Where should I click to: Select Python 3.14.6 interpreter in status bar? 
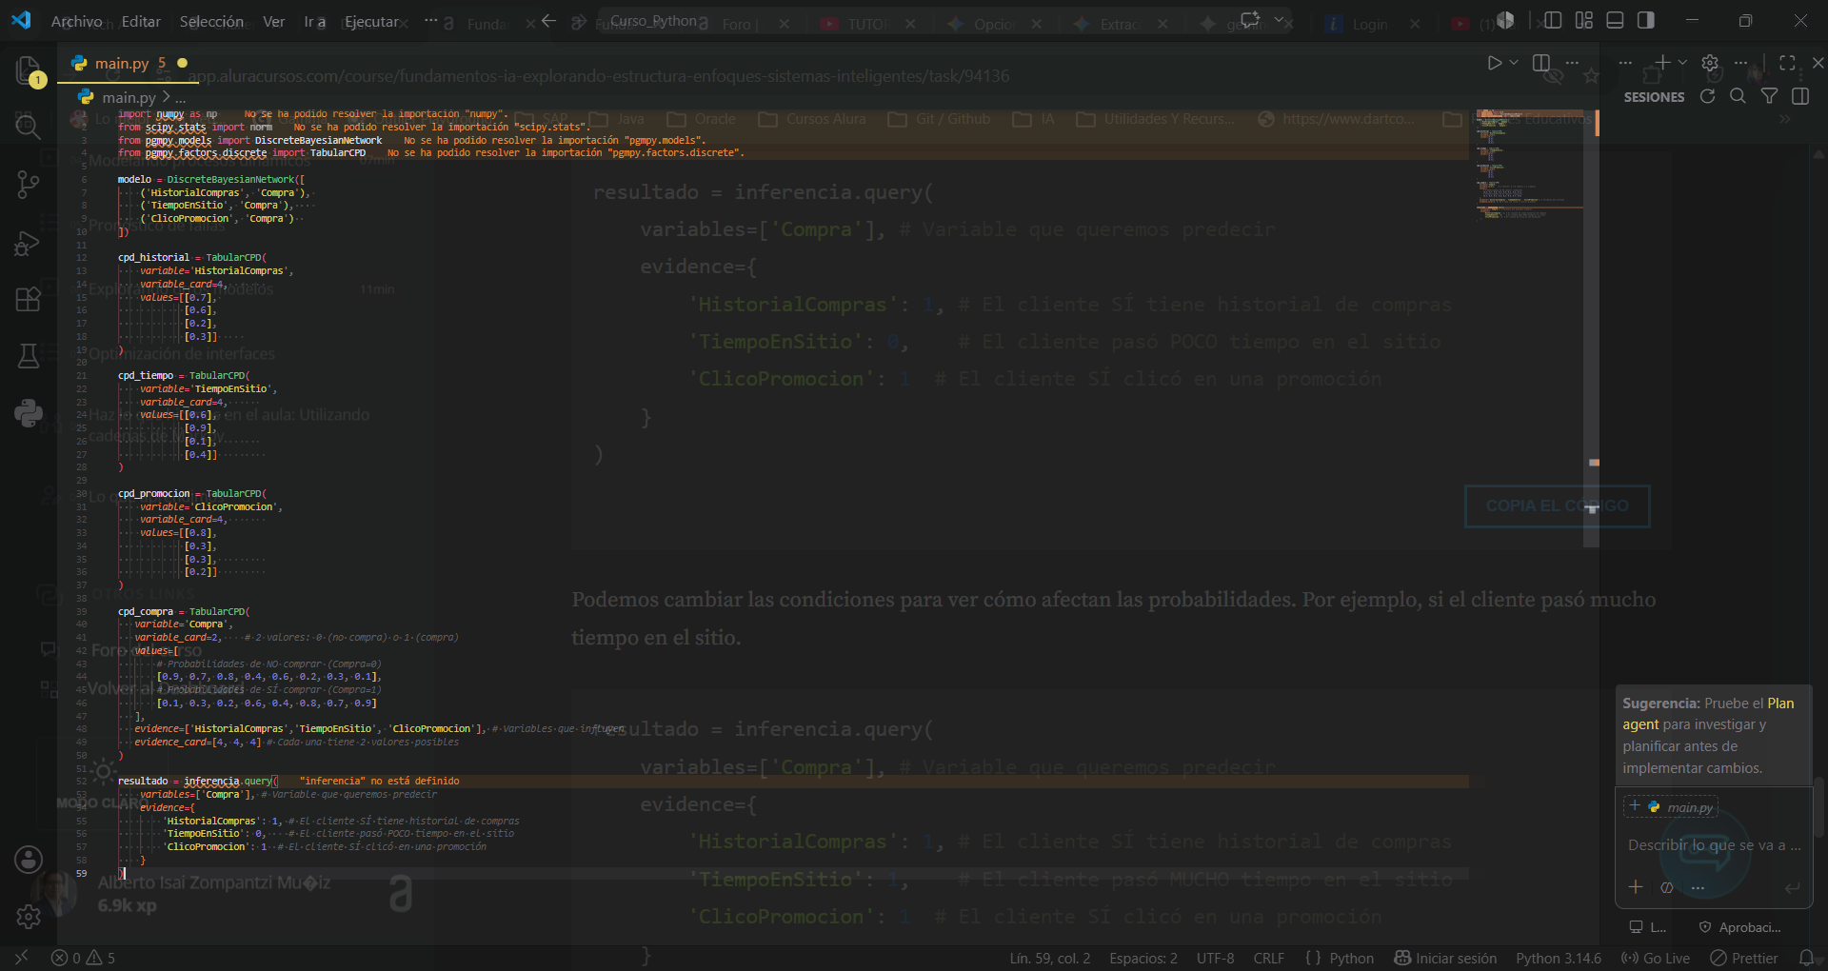tap(1559, 958)
